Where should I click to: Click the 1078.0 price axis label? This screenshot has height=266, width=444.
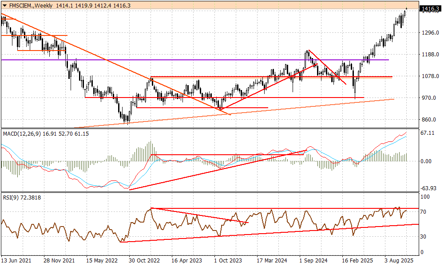point(429,76)
